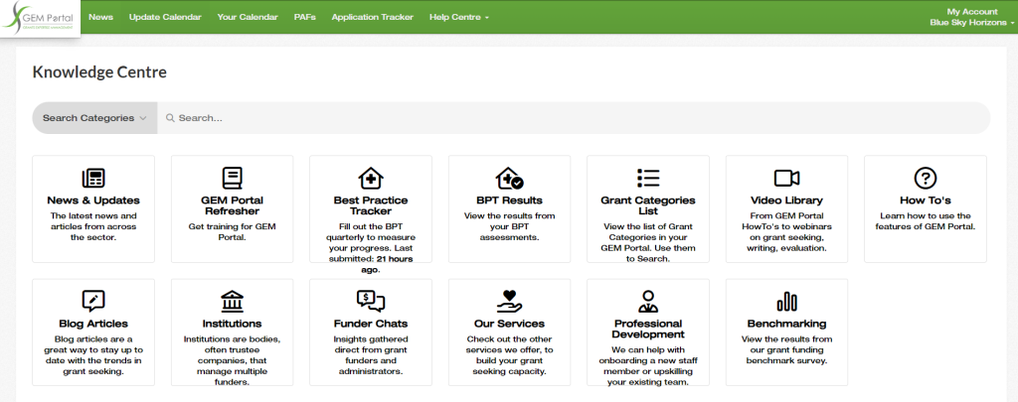1018x402 pixels.
Task: Open the Benchmarking bar chart icon
Action: (786, 301)
